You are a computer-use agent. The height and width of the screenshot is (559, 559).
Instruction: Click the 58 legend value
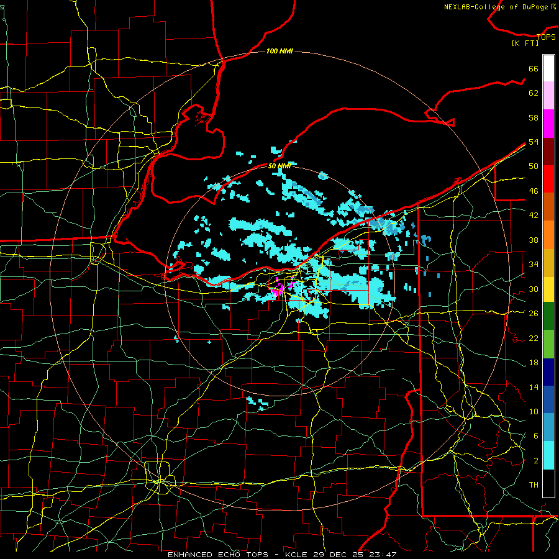[x=534, y=117]
